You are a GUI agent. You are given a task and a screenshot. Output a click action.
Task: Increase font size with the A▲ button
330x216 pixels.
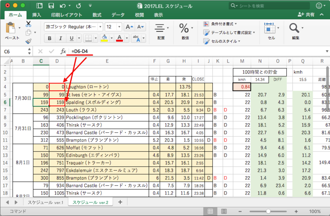(129, 27)
